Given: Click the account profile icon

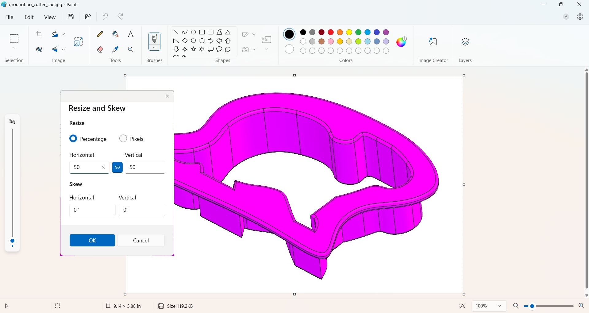Looking at the screenshot, I should click(566, 17).
